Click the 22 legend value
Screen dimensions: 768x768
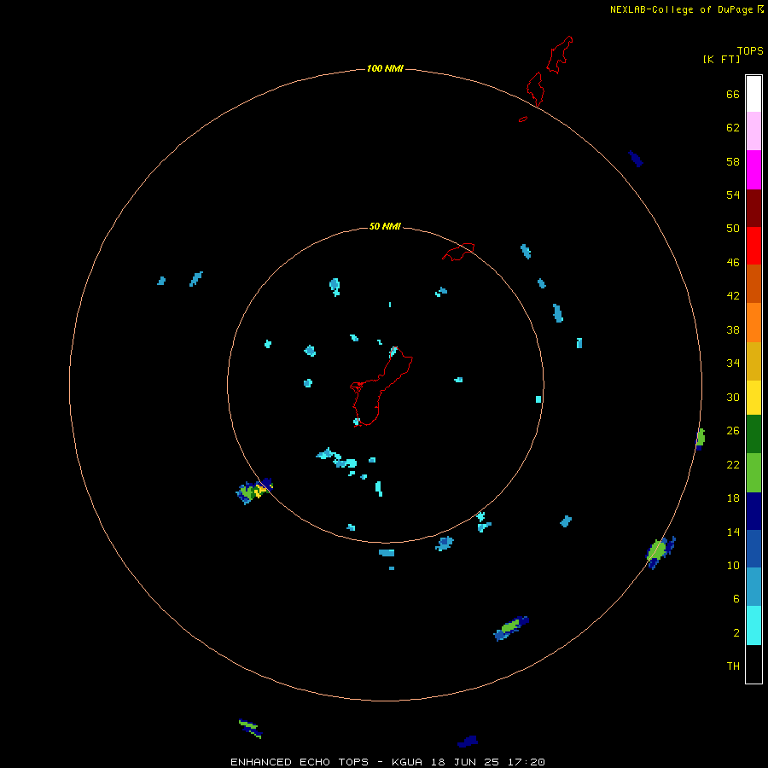pos(733,465)
